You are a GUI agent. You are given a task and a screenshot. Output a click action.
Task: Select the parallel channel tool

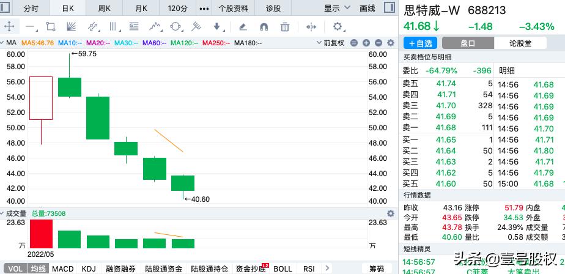click(x=93, y=26)
